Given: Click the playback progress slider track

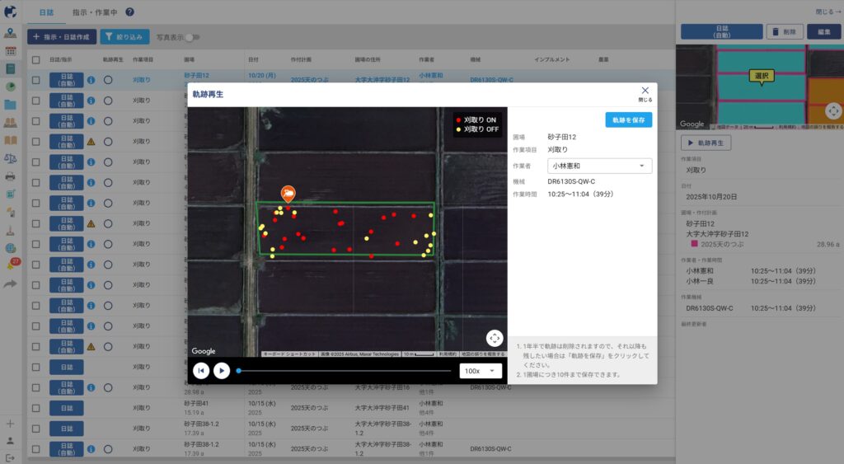Looking at the screenshot, I should point(346,371).
